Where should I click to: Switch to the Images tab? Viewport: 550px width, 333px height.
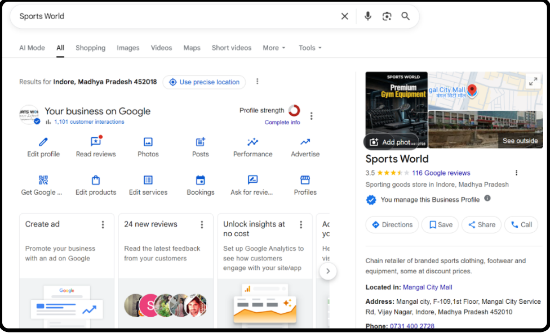point(128,48)
